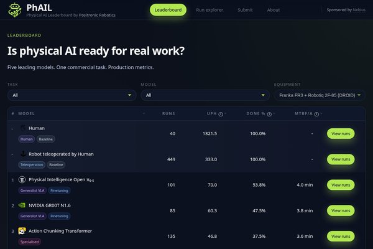Click the PhAIL site title
The height and width of the screenshot is (249, 373).
39,7
